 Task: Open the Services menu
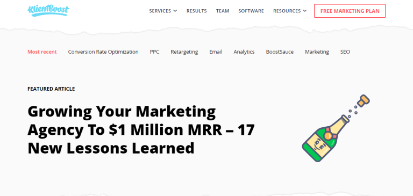pos(163,11)
